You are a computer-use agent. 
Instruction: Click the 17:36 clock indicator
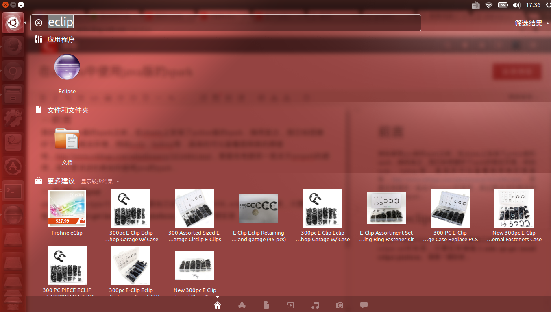click(x=533, y=5)
